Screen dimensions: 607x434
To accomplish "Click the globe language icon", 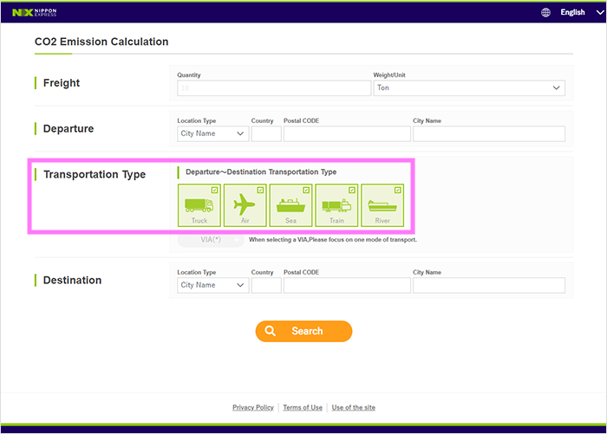I will click(545, 12).
